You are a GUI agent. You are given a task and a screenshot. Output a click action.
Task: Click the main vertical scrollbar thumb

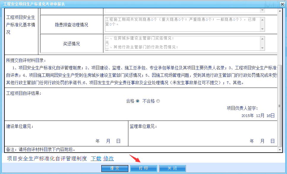(280, 106)
